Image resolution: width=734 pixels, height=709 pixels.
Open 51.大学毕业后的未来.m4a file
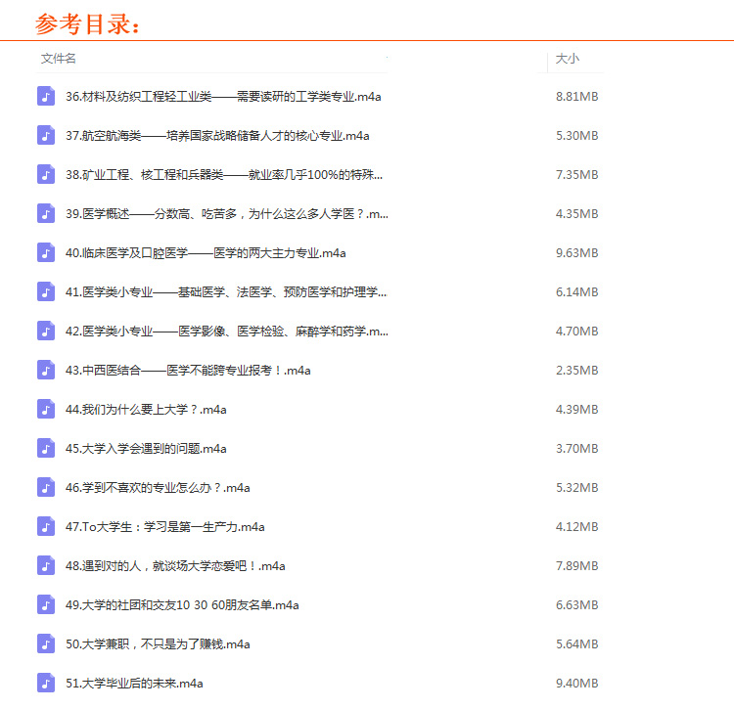pyautogui.click(x=134, y=683)
